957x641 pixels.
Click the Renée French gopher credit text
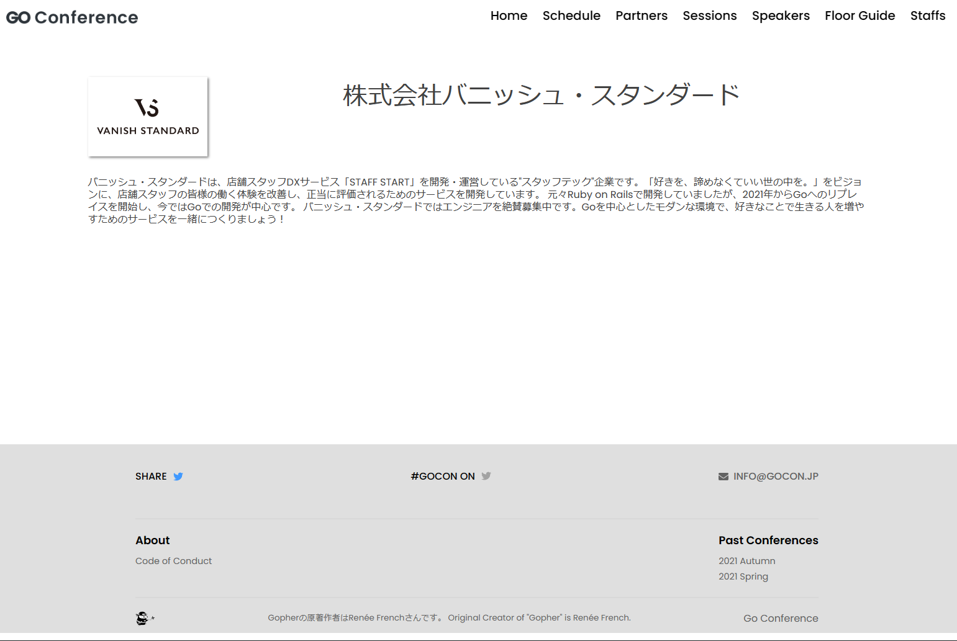click(x=449, y=617)
